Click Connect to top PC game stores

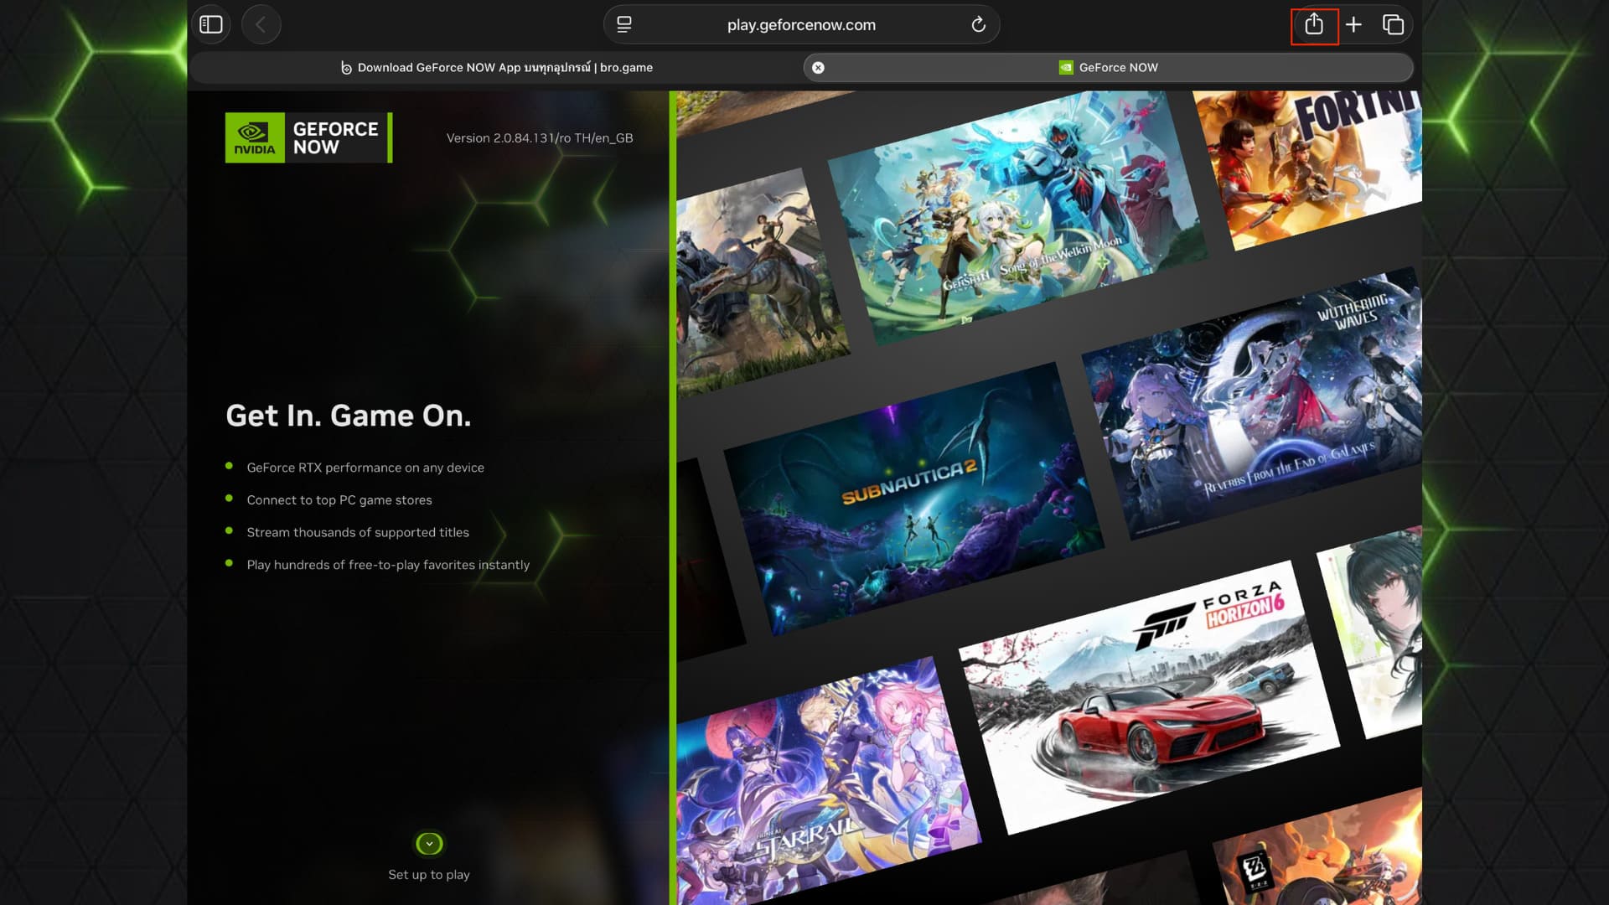tap(339, 500)
